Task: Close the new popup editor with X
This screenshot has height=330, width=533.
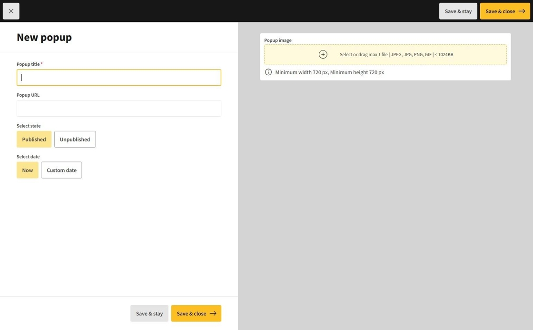Action: click(11, 11)
